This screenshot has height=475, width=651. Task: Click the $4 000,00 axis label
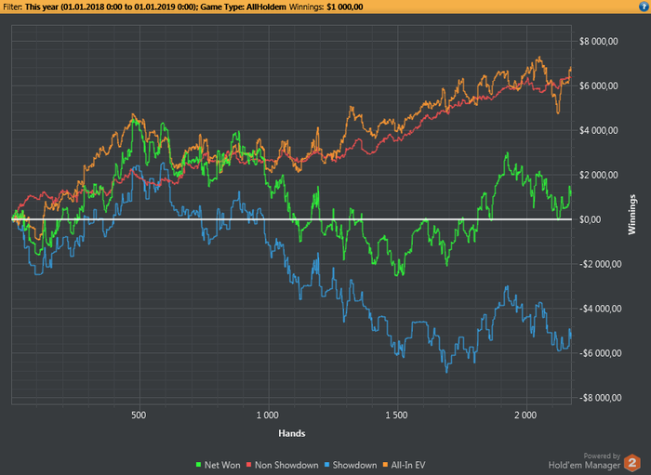pos(599,130)
